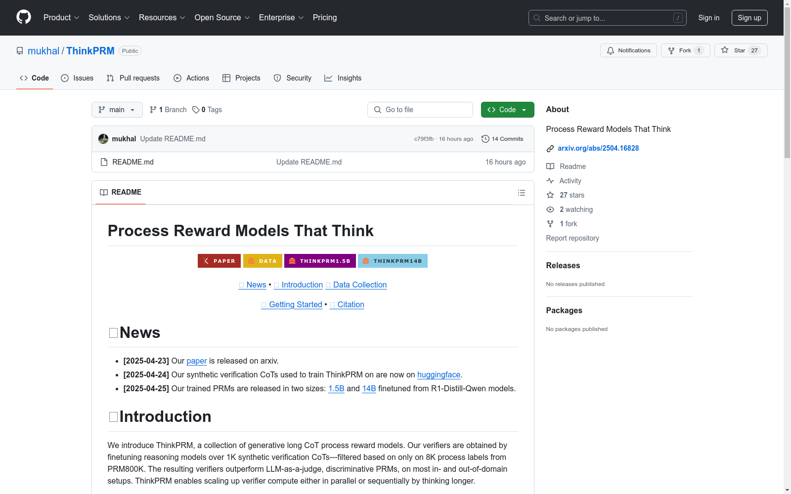Open the Activity link
The height and width of the screenshot is (494, 791).
(x=564, y=181)
